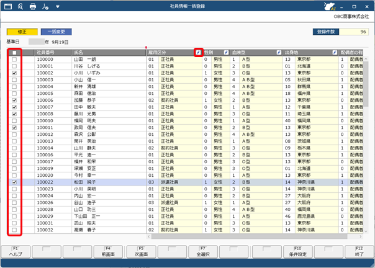This screenshot has width=375, height=268.
Task: Switch to the 修正 mode tab
Action: pos(22,32)
